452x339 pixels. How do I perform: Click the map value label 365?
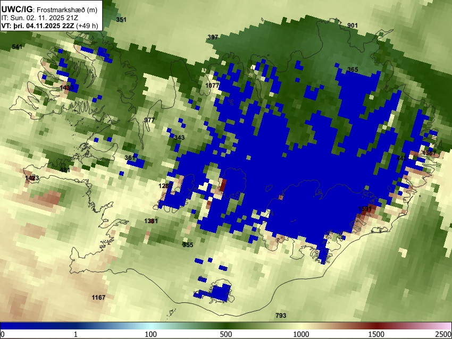[x=353, y=70]
